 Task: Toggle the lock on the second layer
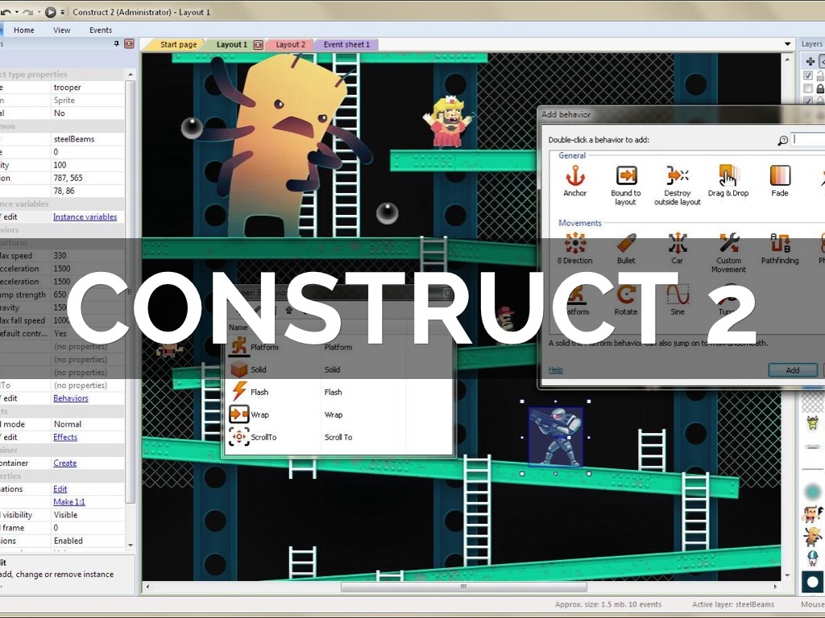821,89
